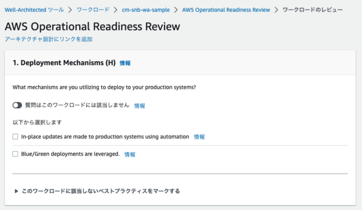Click the AWS Operational Readiness Review page title
This screenshot has width=362, height=210.
[x=92, y=27]
